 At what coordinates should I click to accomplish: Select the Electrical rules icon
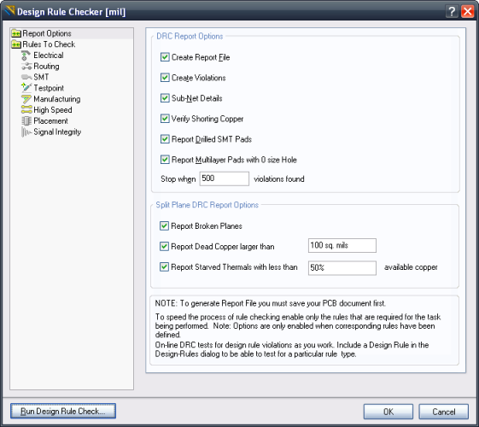tap(26, 56)
